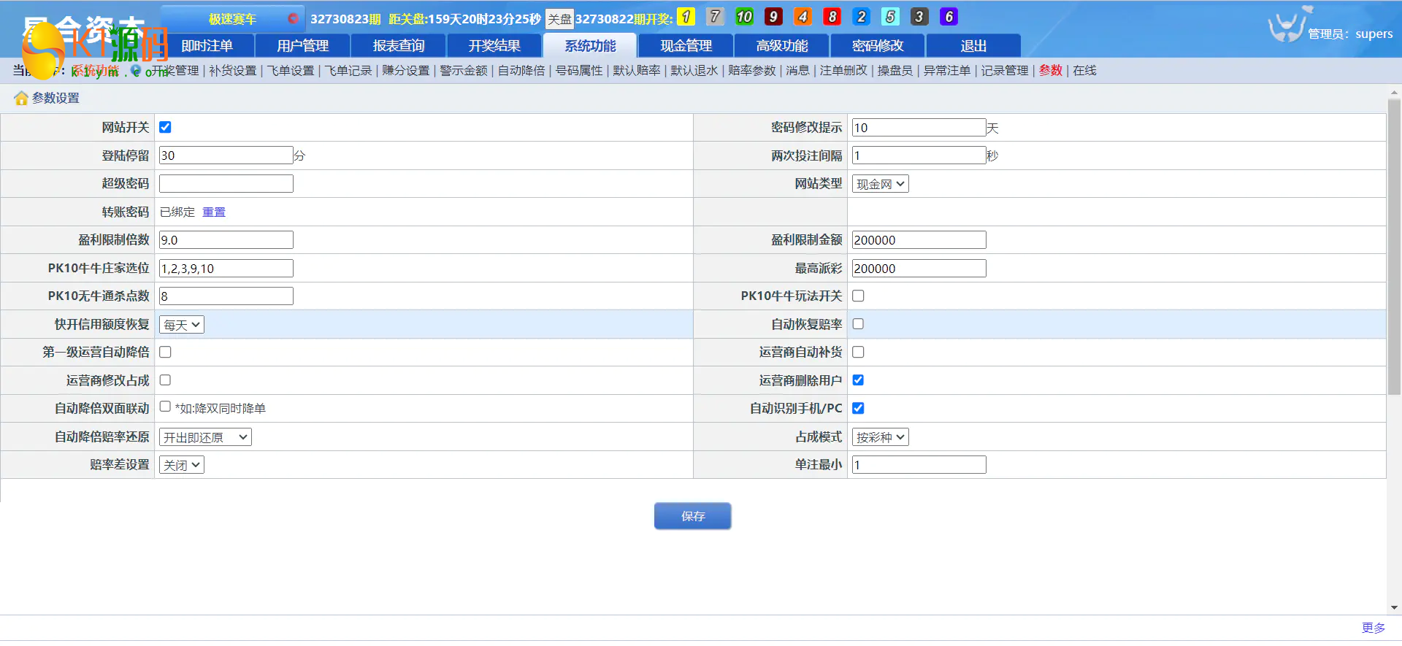Click the red round icon beside 极速赛车
The height and width of the screenshot is (646, 1402).
click(x=293, y=18)
